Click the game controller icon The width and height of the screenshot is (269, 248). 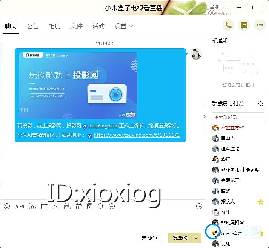click(x=67, y=206)
